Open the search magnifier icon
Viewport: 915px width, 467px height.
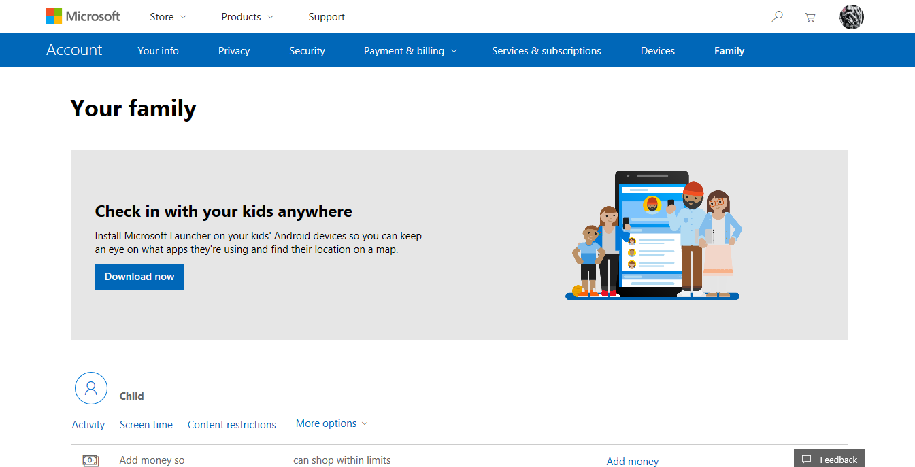(x=777, y=16)
